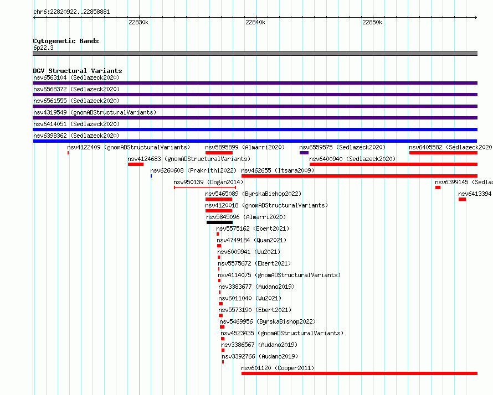Open nsv5845096 (Almarri2020) label
Image resolution: width=493 pixels, height=395 pixels.
[246, 217]
